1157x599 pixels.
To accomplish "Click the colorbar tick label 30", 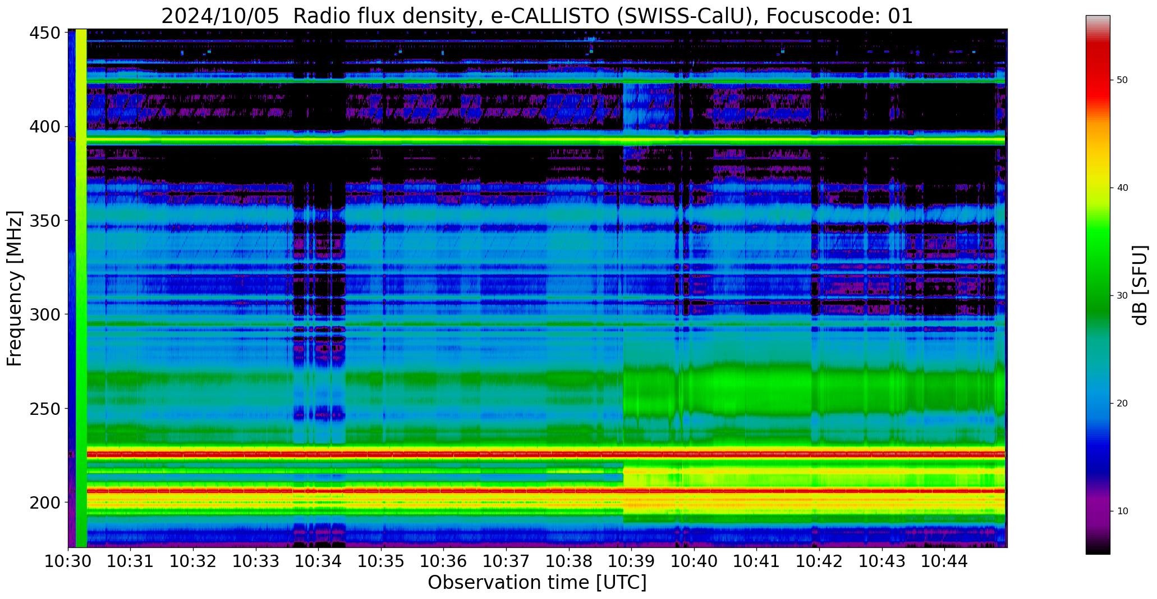I will (1122, 296).
